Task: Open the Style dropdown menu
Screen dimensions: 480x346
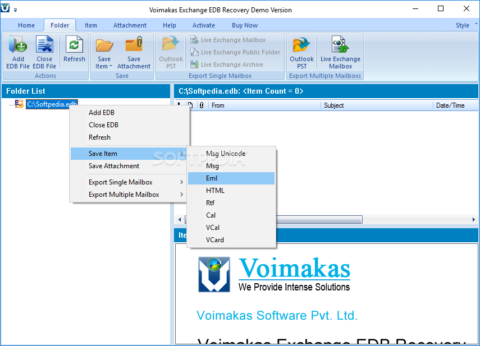Action: point(466,25)
